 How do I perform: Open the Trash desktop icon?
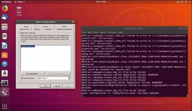[19, 12]
